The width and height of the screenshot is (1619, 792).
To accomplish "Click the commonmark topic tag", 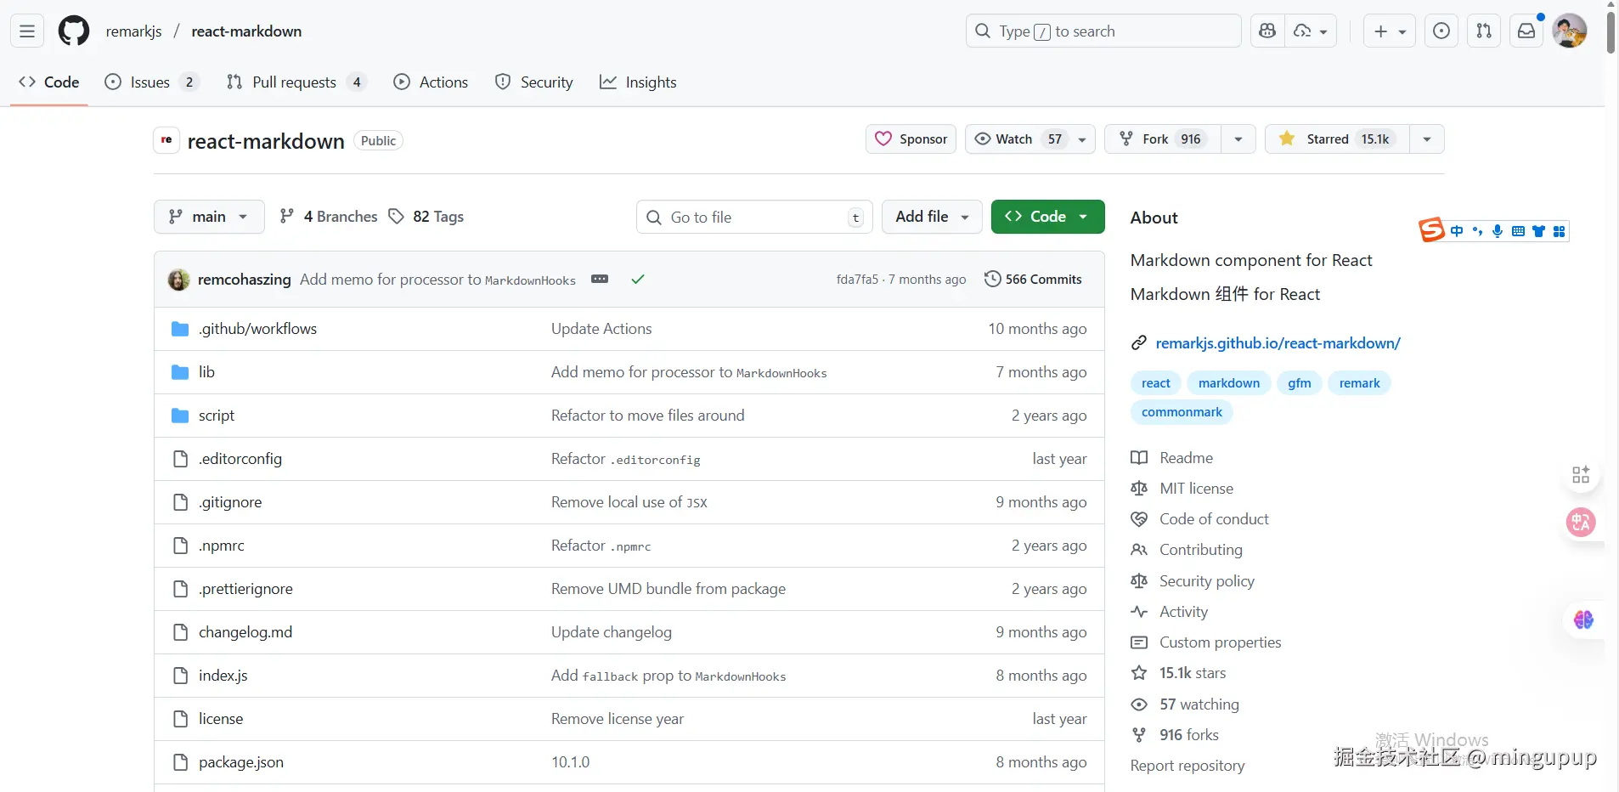I will pos(1182,412).
